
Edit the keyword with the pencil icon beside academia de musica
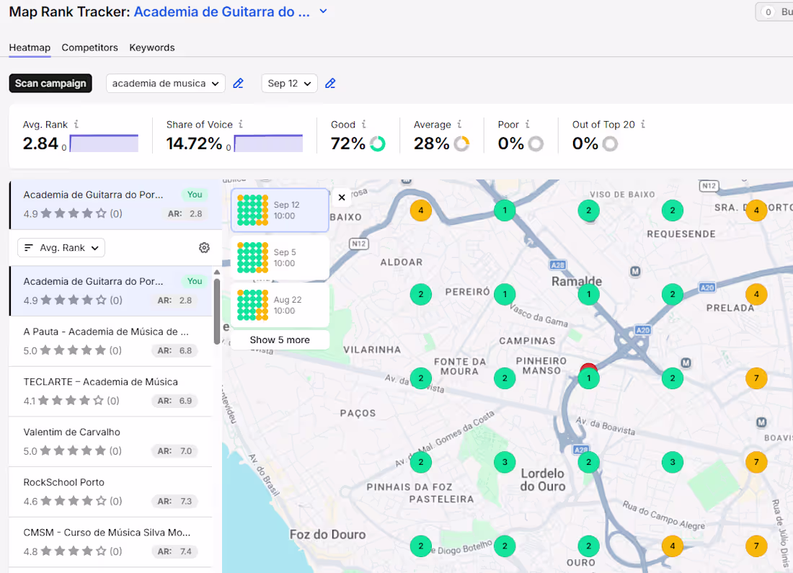click(238, 84)
